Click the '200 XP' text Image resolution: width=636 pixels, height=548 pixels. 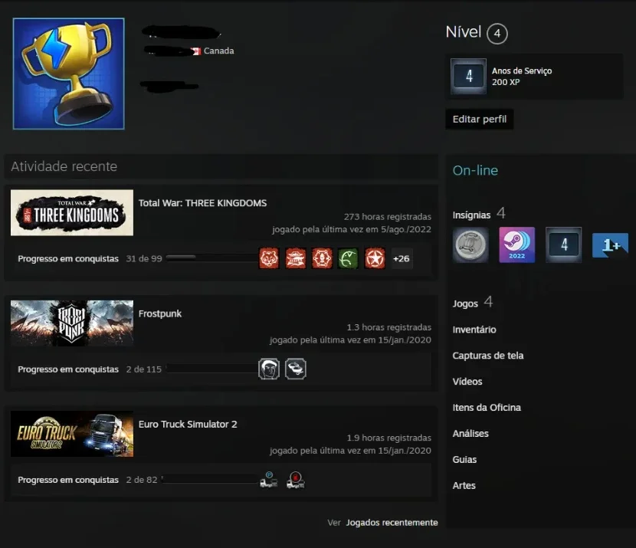506,82
